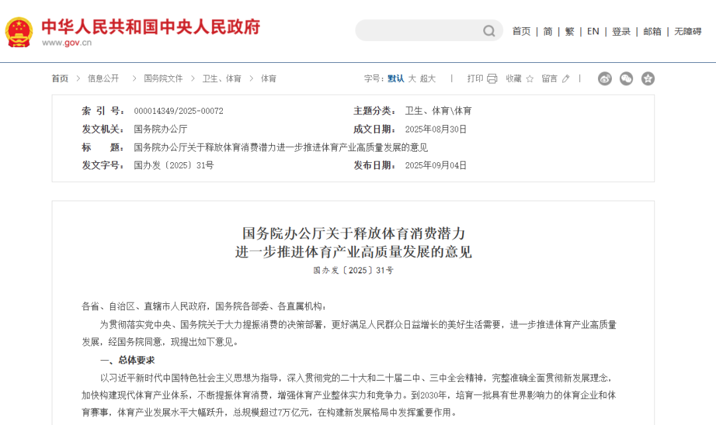Switch to simplified Chinese 简

point(548,31)
